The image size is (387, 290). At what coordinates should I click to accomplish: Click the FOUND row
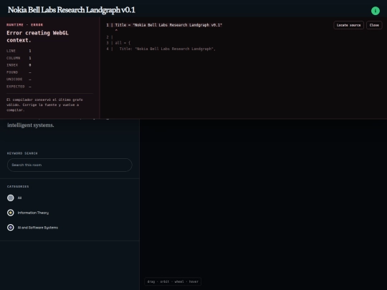[x=19, y=72]
